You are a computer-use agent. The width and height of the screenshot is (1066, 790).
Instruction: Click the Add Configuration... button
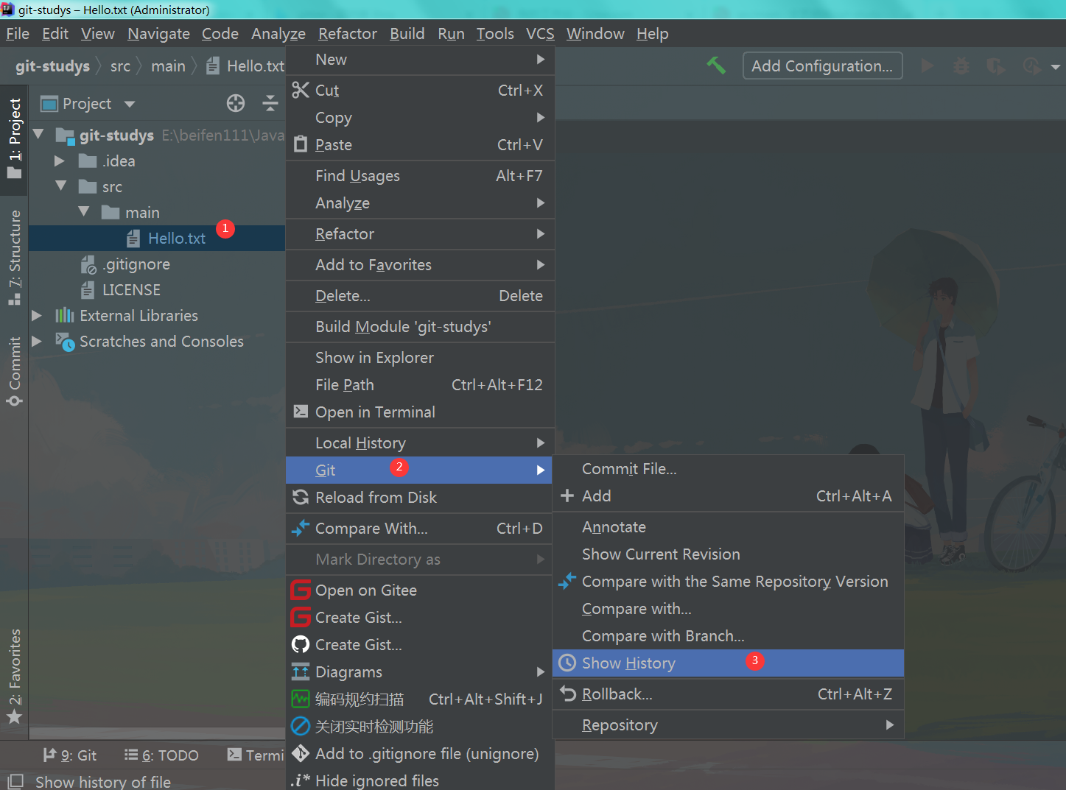pyautogui.click(x=822, y=66)
